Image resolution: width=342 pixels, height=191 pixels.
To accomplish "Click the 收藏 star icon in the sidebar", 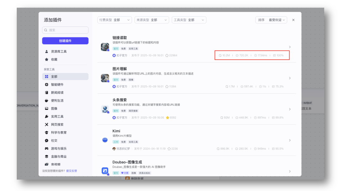I will (47, 59).
